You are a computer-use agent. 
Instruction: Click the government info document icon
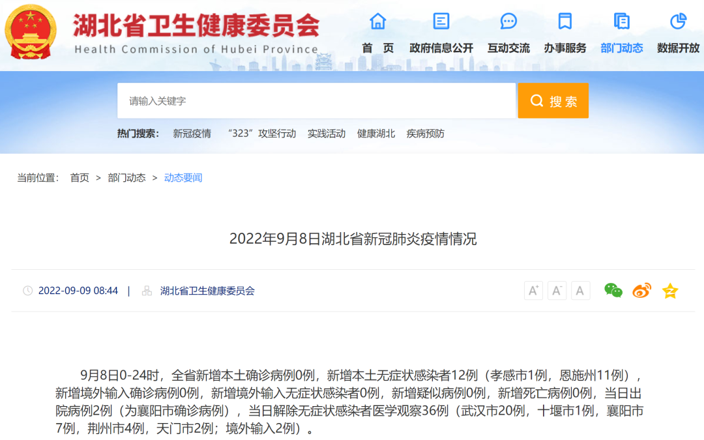(x=441, y=22)
